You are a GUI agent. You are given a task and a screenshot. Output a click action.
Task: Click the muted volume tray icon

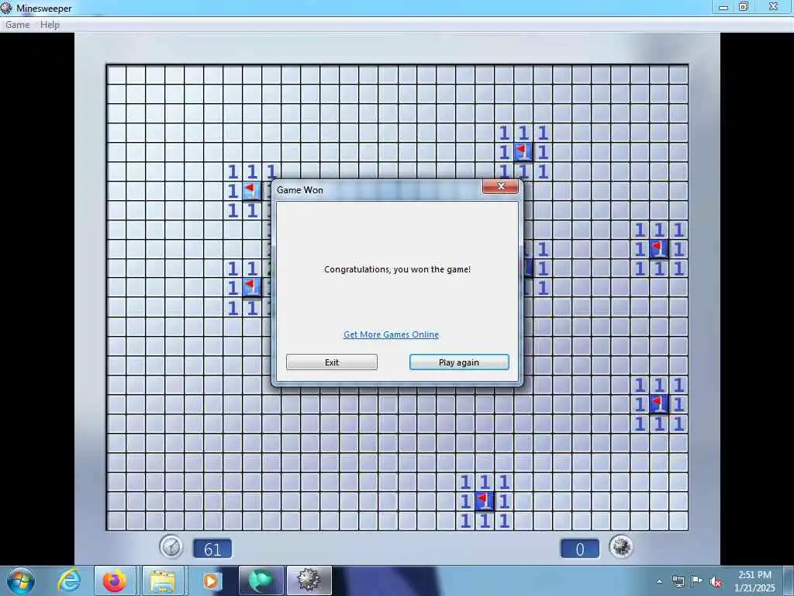pyautogui.click(x=716, y=582)
